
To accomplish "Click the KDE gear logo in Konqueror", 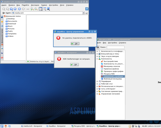I will click(87, 9).
